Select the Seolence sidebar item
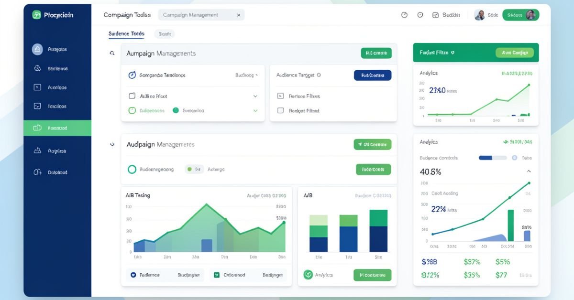This screenshot has width=574, height=300. tap(58, 68)
